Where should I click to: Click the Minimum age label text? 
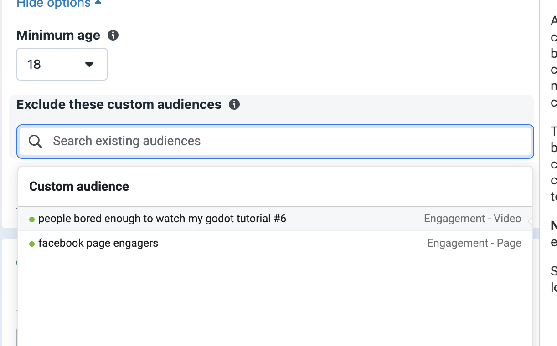click(58, 35)
